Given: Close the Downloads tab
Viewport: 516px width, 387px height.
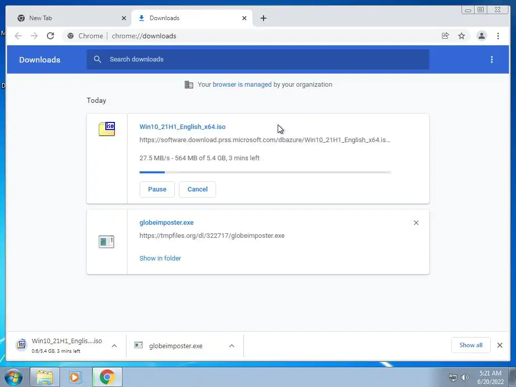Looking at the screenshot, I should pyautogui.click(x=244, y=18).
